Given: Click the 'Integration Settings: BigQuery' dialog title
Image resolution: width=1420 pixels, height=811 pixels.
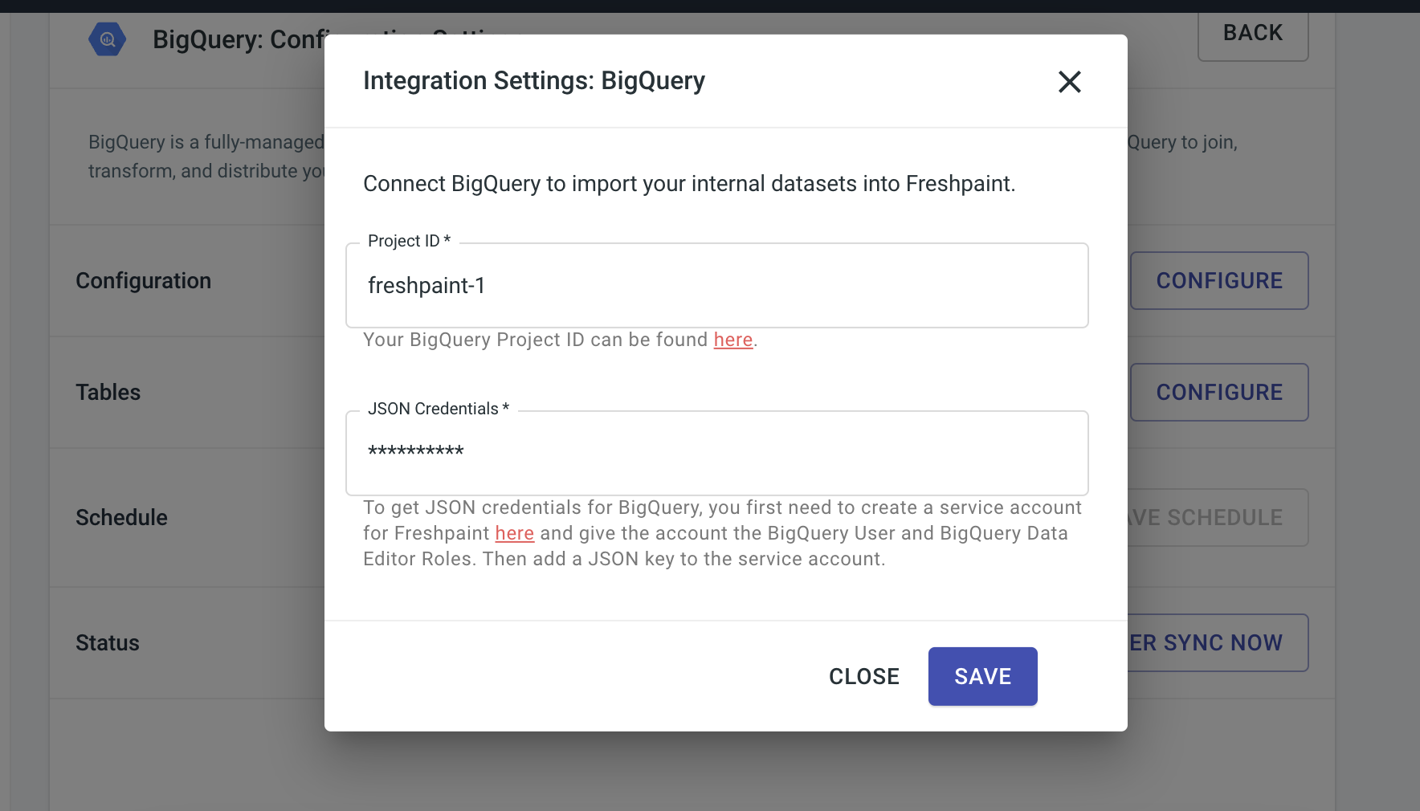Looking at the screenshot, I should coord(534,81).
